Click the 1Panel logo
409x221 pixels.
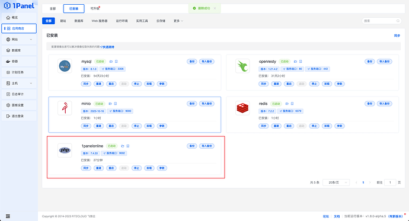[19, 5]
